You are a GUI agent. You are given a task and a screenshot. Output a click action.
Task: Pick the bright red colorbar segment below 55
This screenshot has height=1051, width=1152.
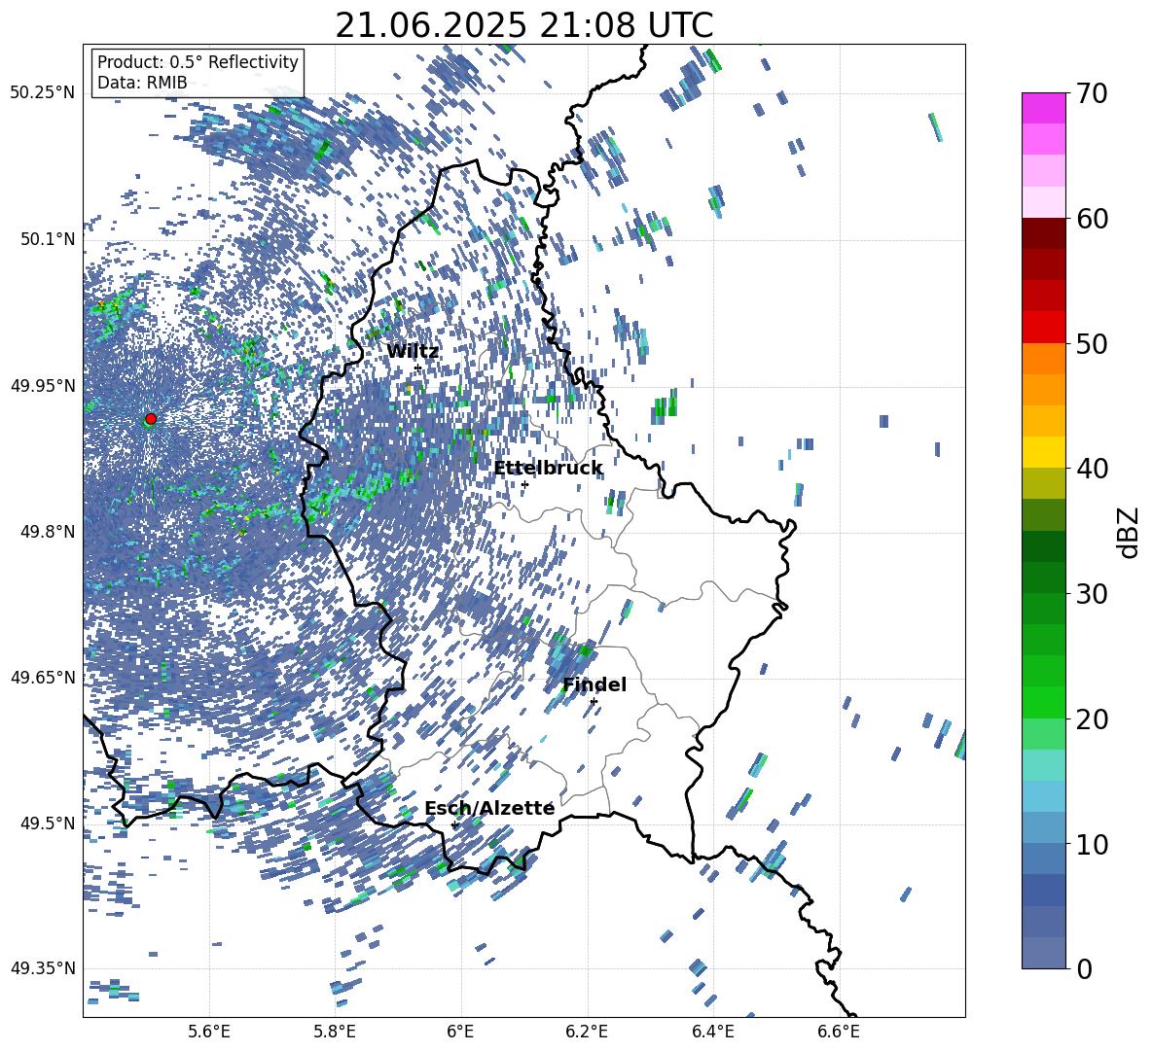coord(1043,328)
